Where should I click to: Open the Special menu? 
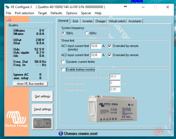pos(86,13)
